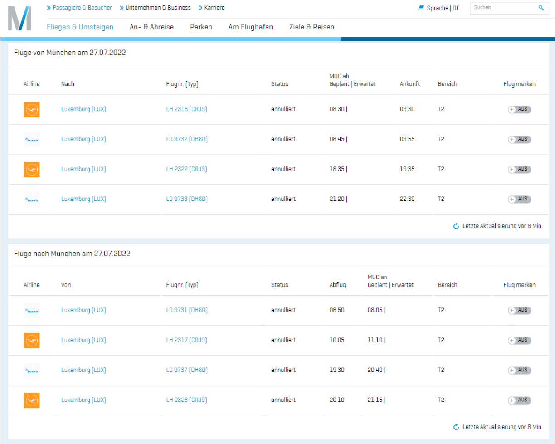Open the Parken menu

(201, 27)
